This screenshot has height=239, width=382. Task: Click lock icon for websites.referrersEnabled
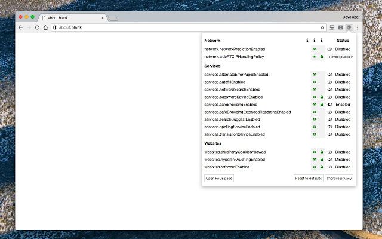322,167
